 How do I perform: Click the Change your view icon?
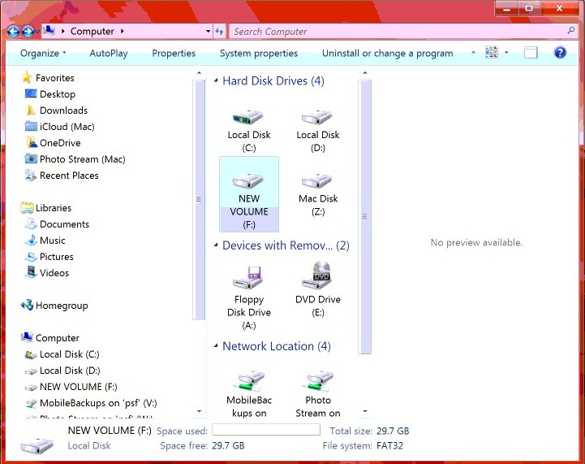pos(492,53)
